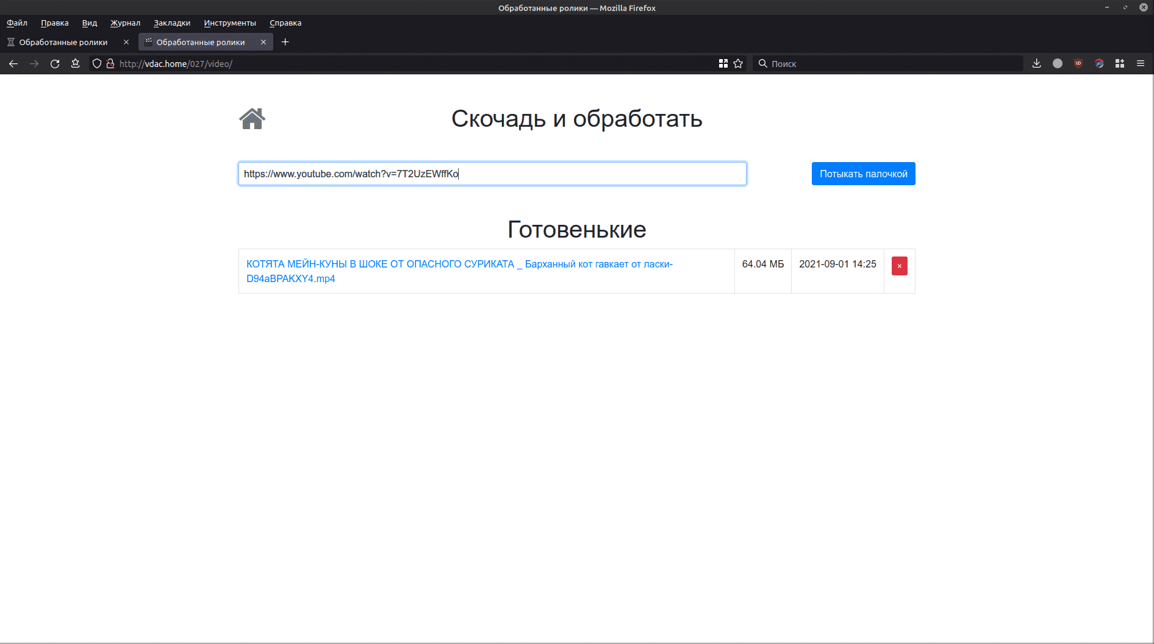Click the shield tracking protection icon
Viewport: 1154px width, 644px height.
(96, 64)
